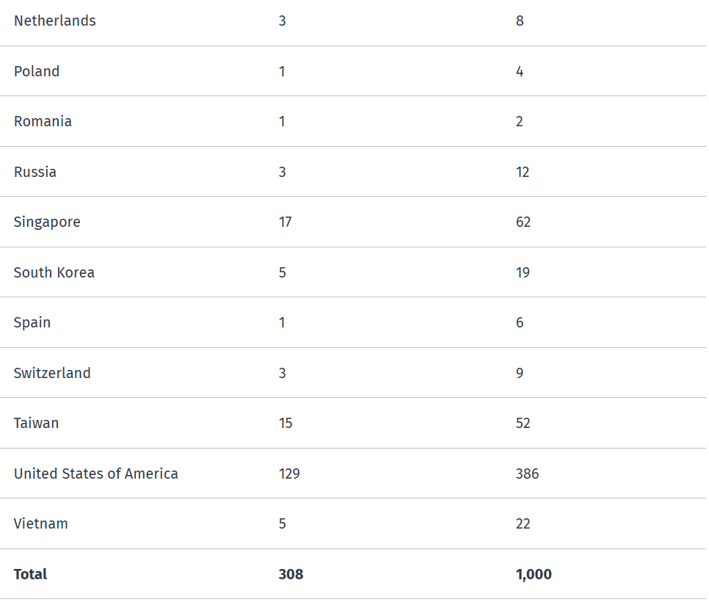Viewport: 709px width, 602px height.
Task: Click Russia's value 12
Action: [523, 173]
